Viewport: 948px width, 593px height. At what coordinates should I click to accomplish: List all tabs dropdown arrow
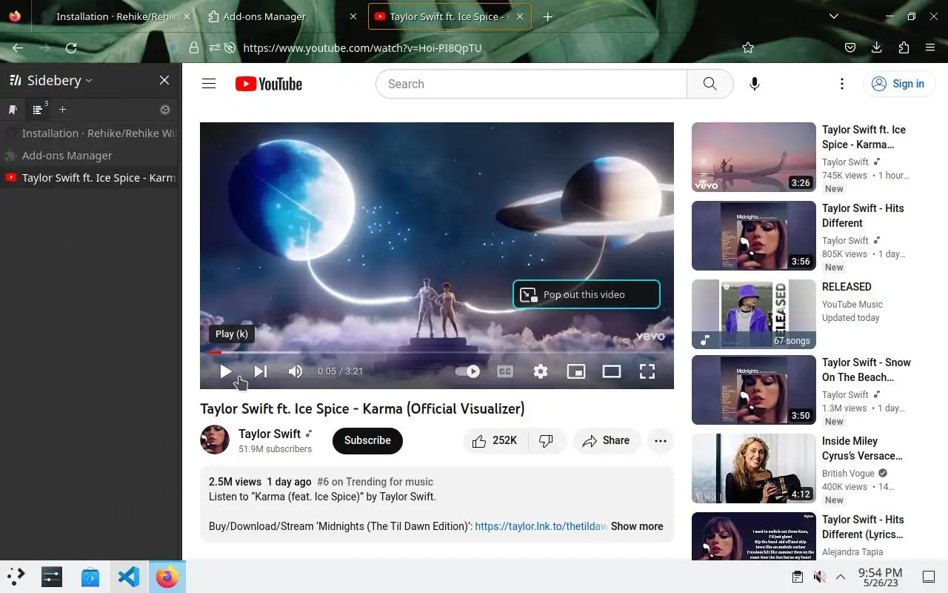tap(834, 16)
